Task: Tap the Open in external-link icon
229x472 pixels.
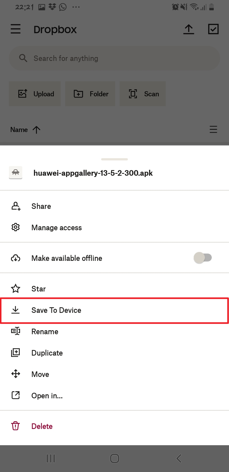Action: [16, 395]
